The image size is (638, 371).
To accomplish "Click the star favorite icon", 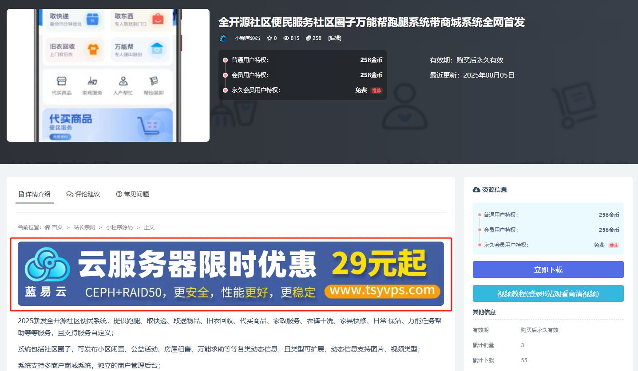I will click(269, 39).
